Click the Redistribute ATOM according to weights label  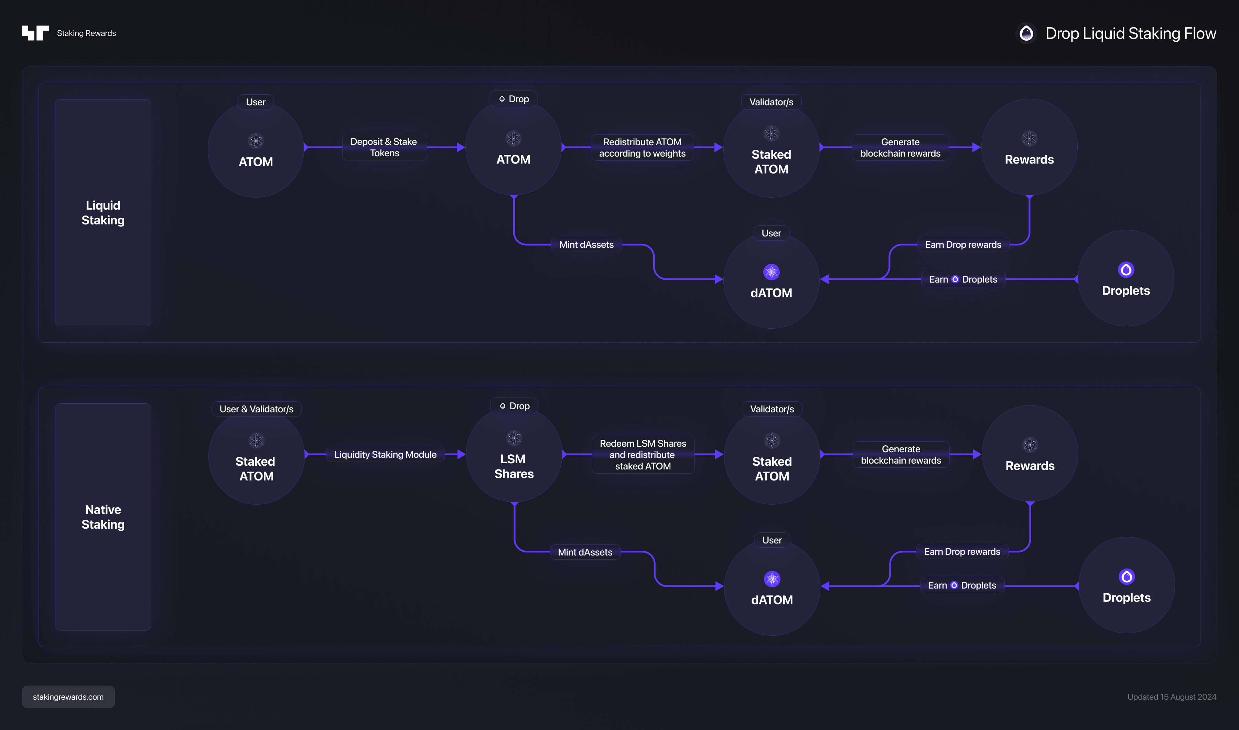point(642,148)
